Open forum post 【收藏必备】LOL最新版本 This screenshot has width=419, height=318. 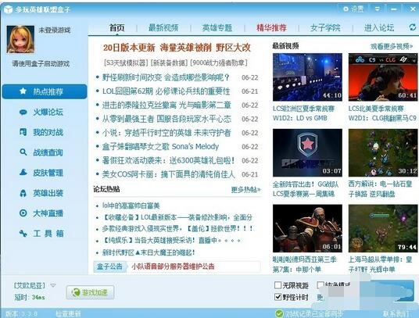pyautogui.click(x=177, y=217)
